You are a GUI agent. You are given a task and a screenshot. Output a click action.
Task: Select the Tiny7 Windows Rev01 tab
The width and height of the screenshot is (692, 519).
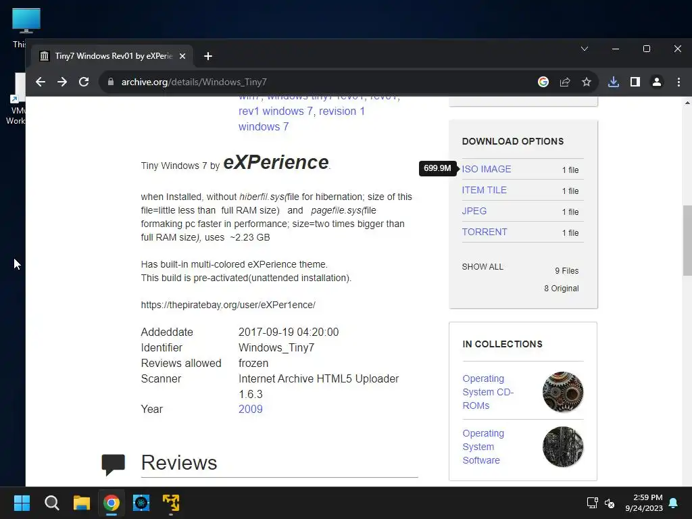(112, 56)
